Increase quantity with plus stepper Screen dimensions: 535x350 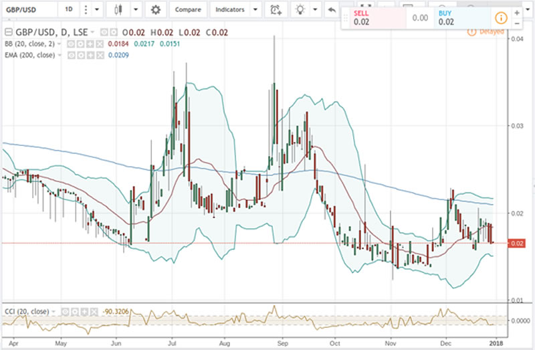point(517,13)
